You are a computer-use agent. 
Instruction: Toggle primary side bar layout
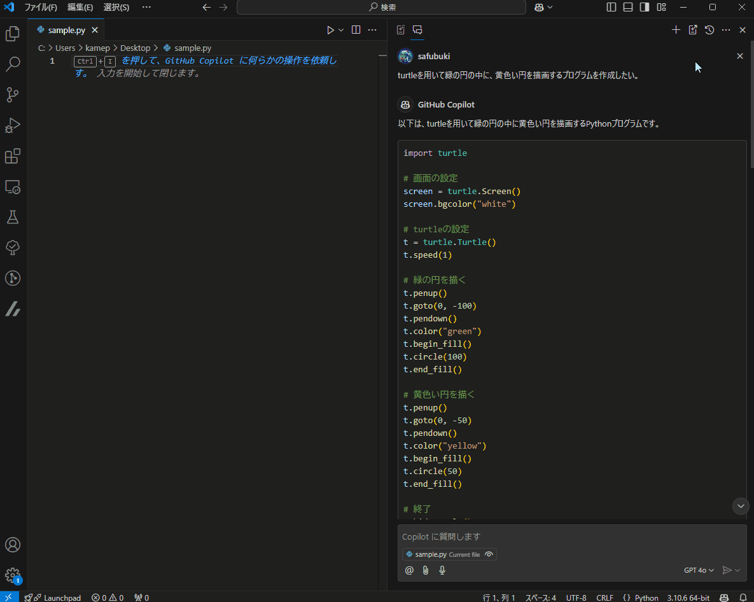coord(611,7)
